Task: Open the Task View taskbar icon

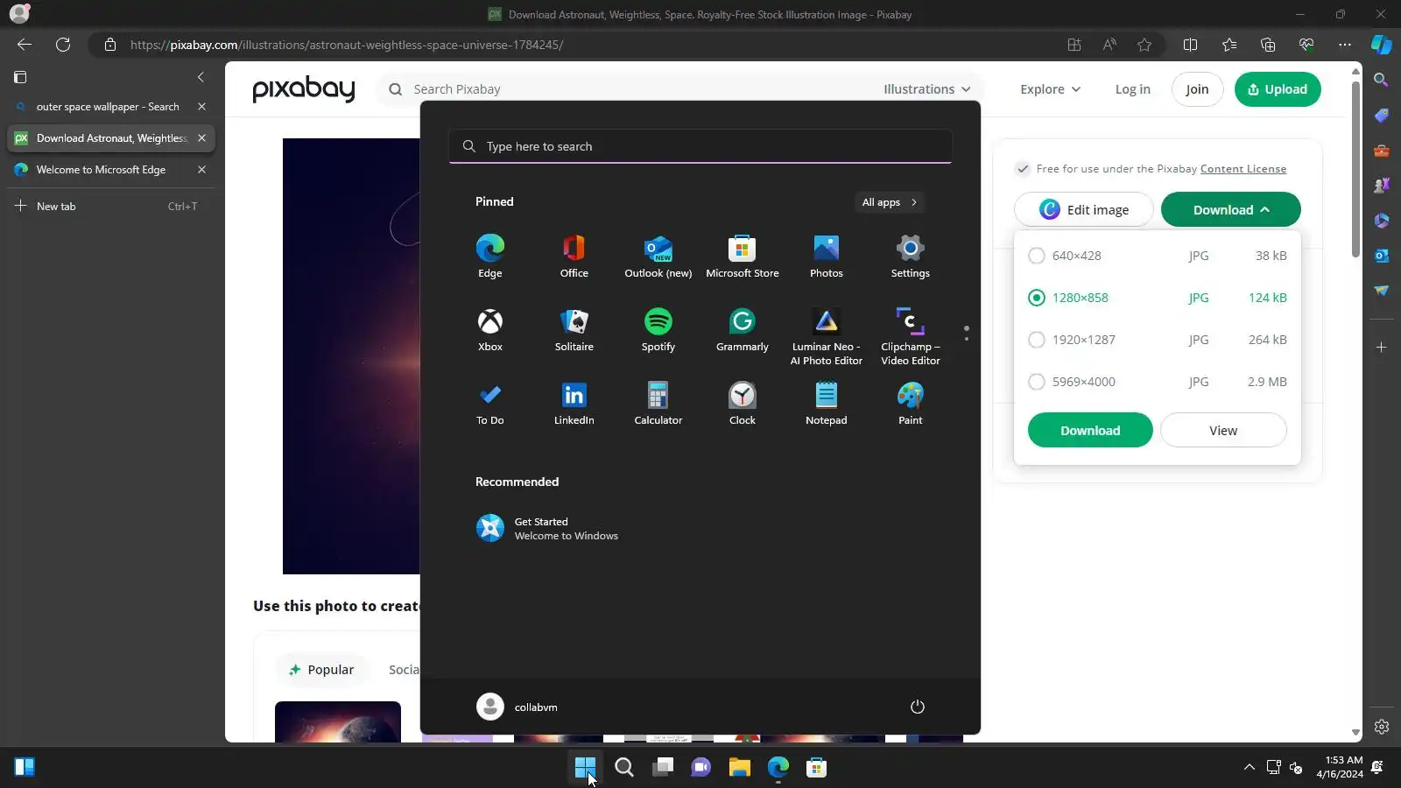Action: [x=662, y=768]
